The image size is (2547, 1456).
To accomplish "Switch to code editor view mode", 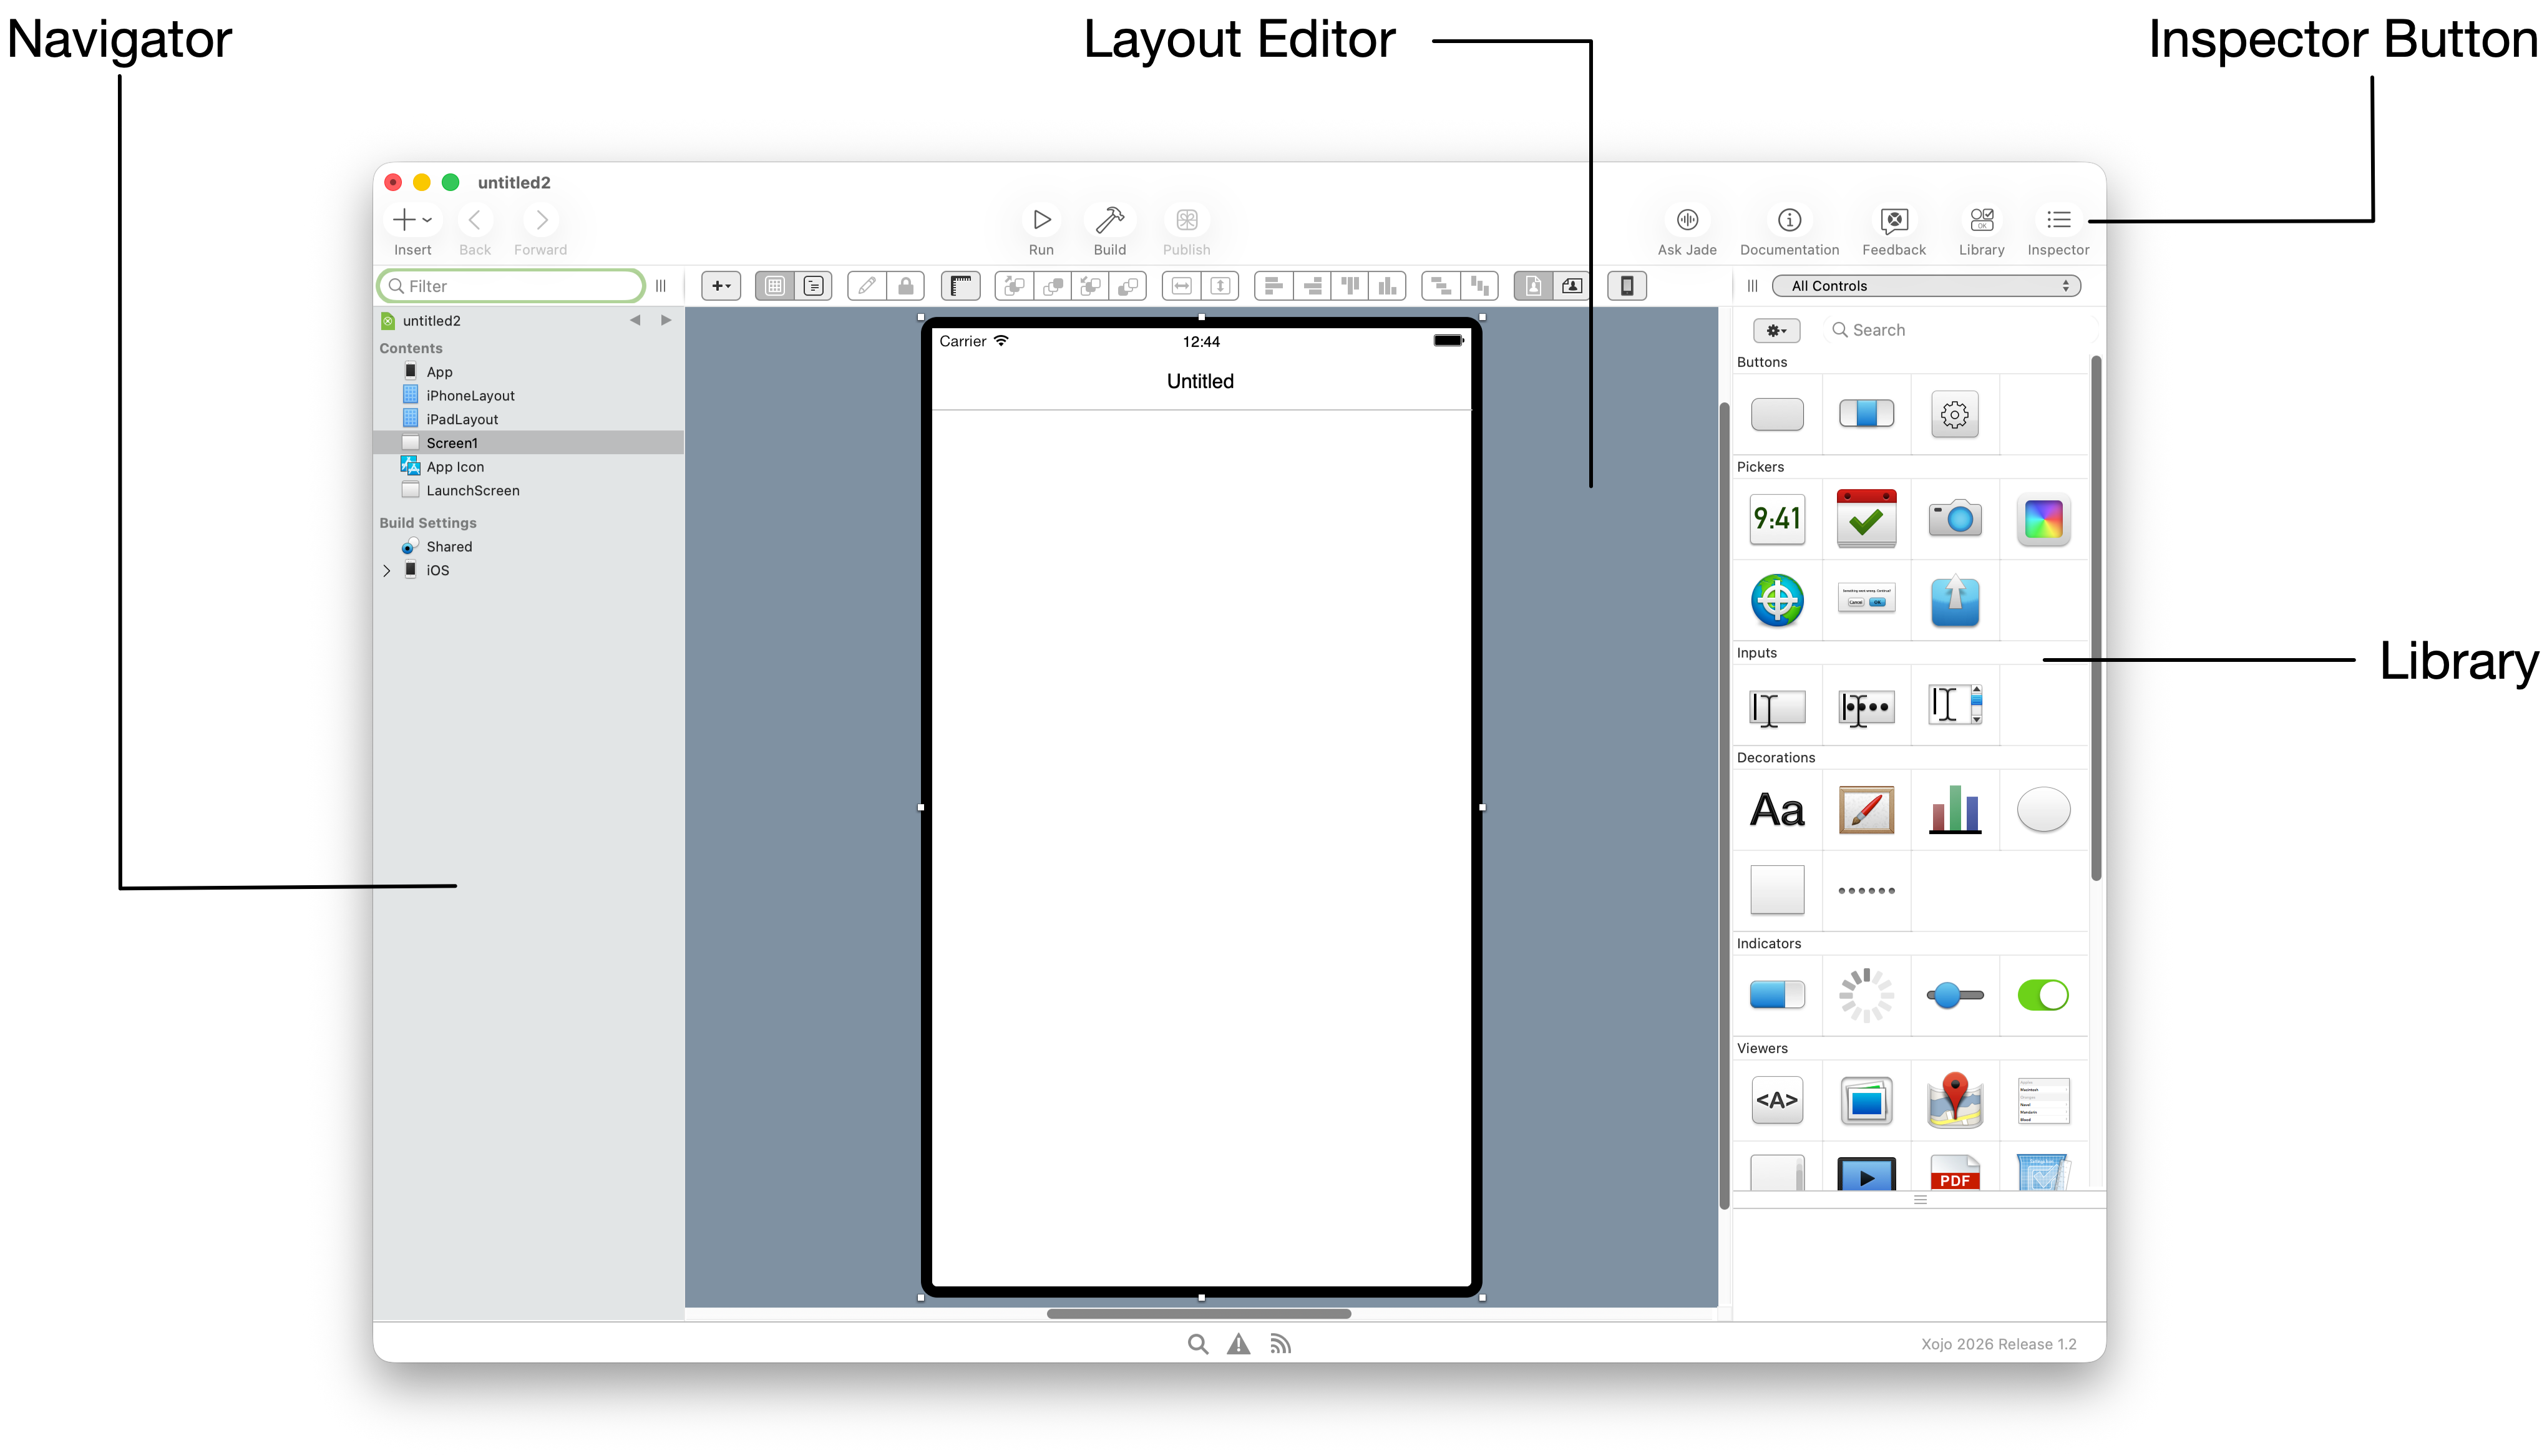I will [813, 286].
